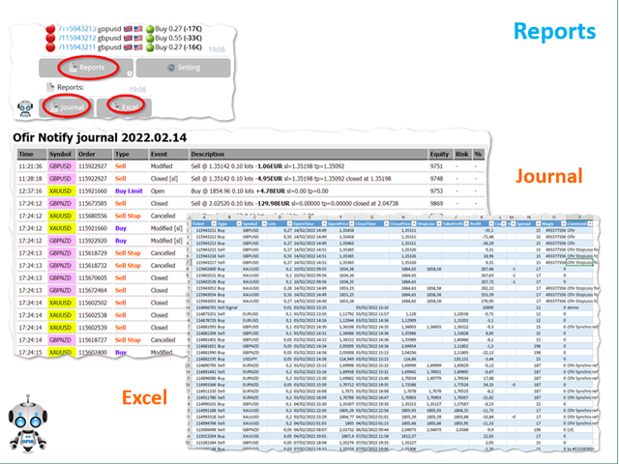Open the Ticket column filter dropdown
Viewport: 619px width, 464px height.
[214, 223]
